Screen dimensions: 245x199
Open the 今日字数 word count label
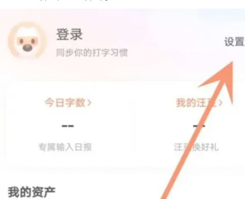pyautogui.click(x=65, y=103)
